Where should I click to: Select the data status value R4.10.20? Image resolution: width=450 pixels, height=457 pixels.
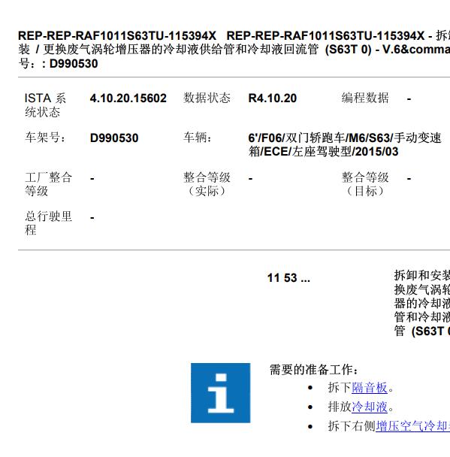click(273, 98)
